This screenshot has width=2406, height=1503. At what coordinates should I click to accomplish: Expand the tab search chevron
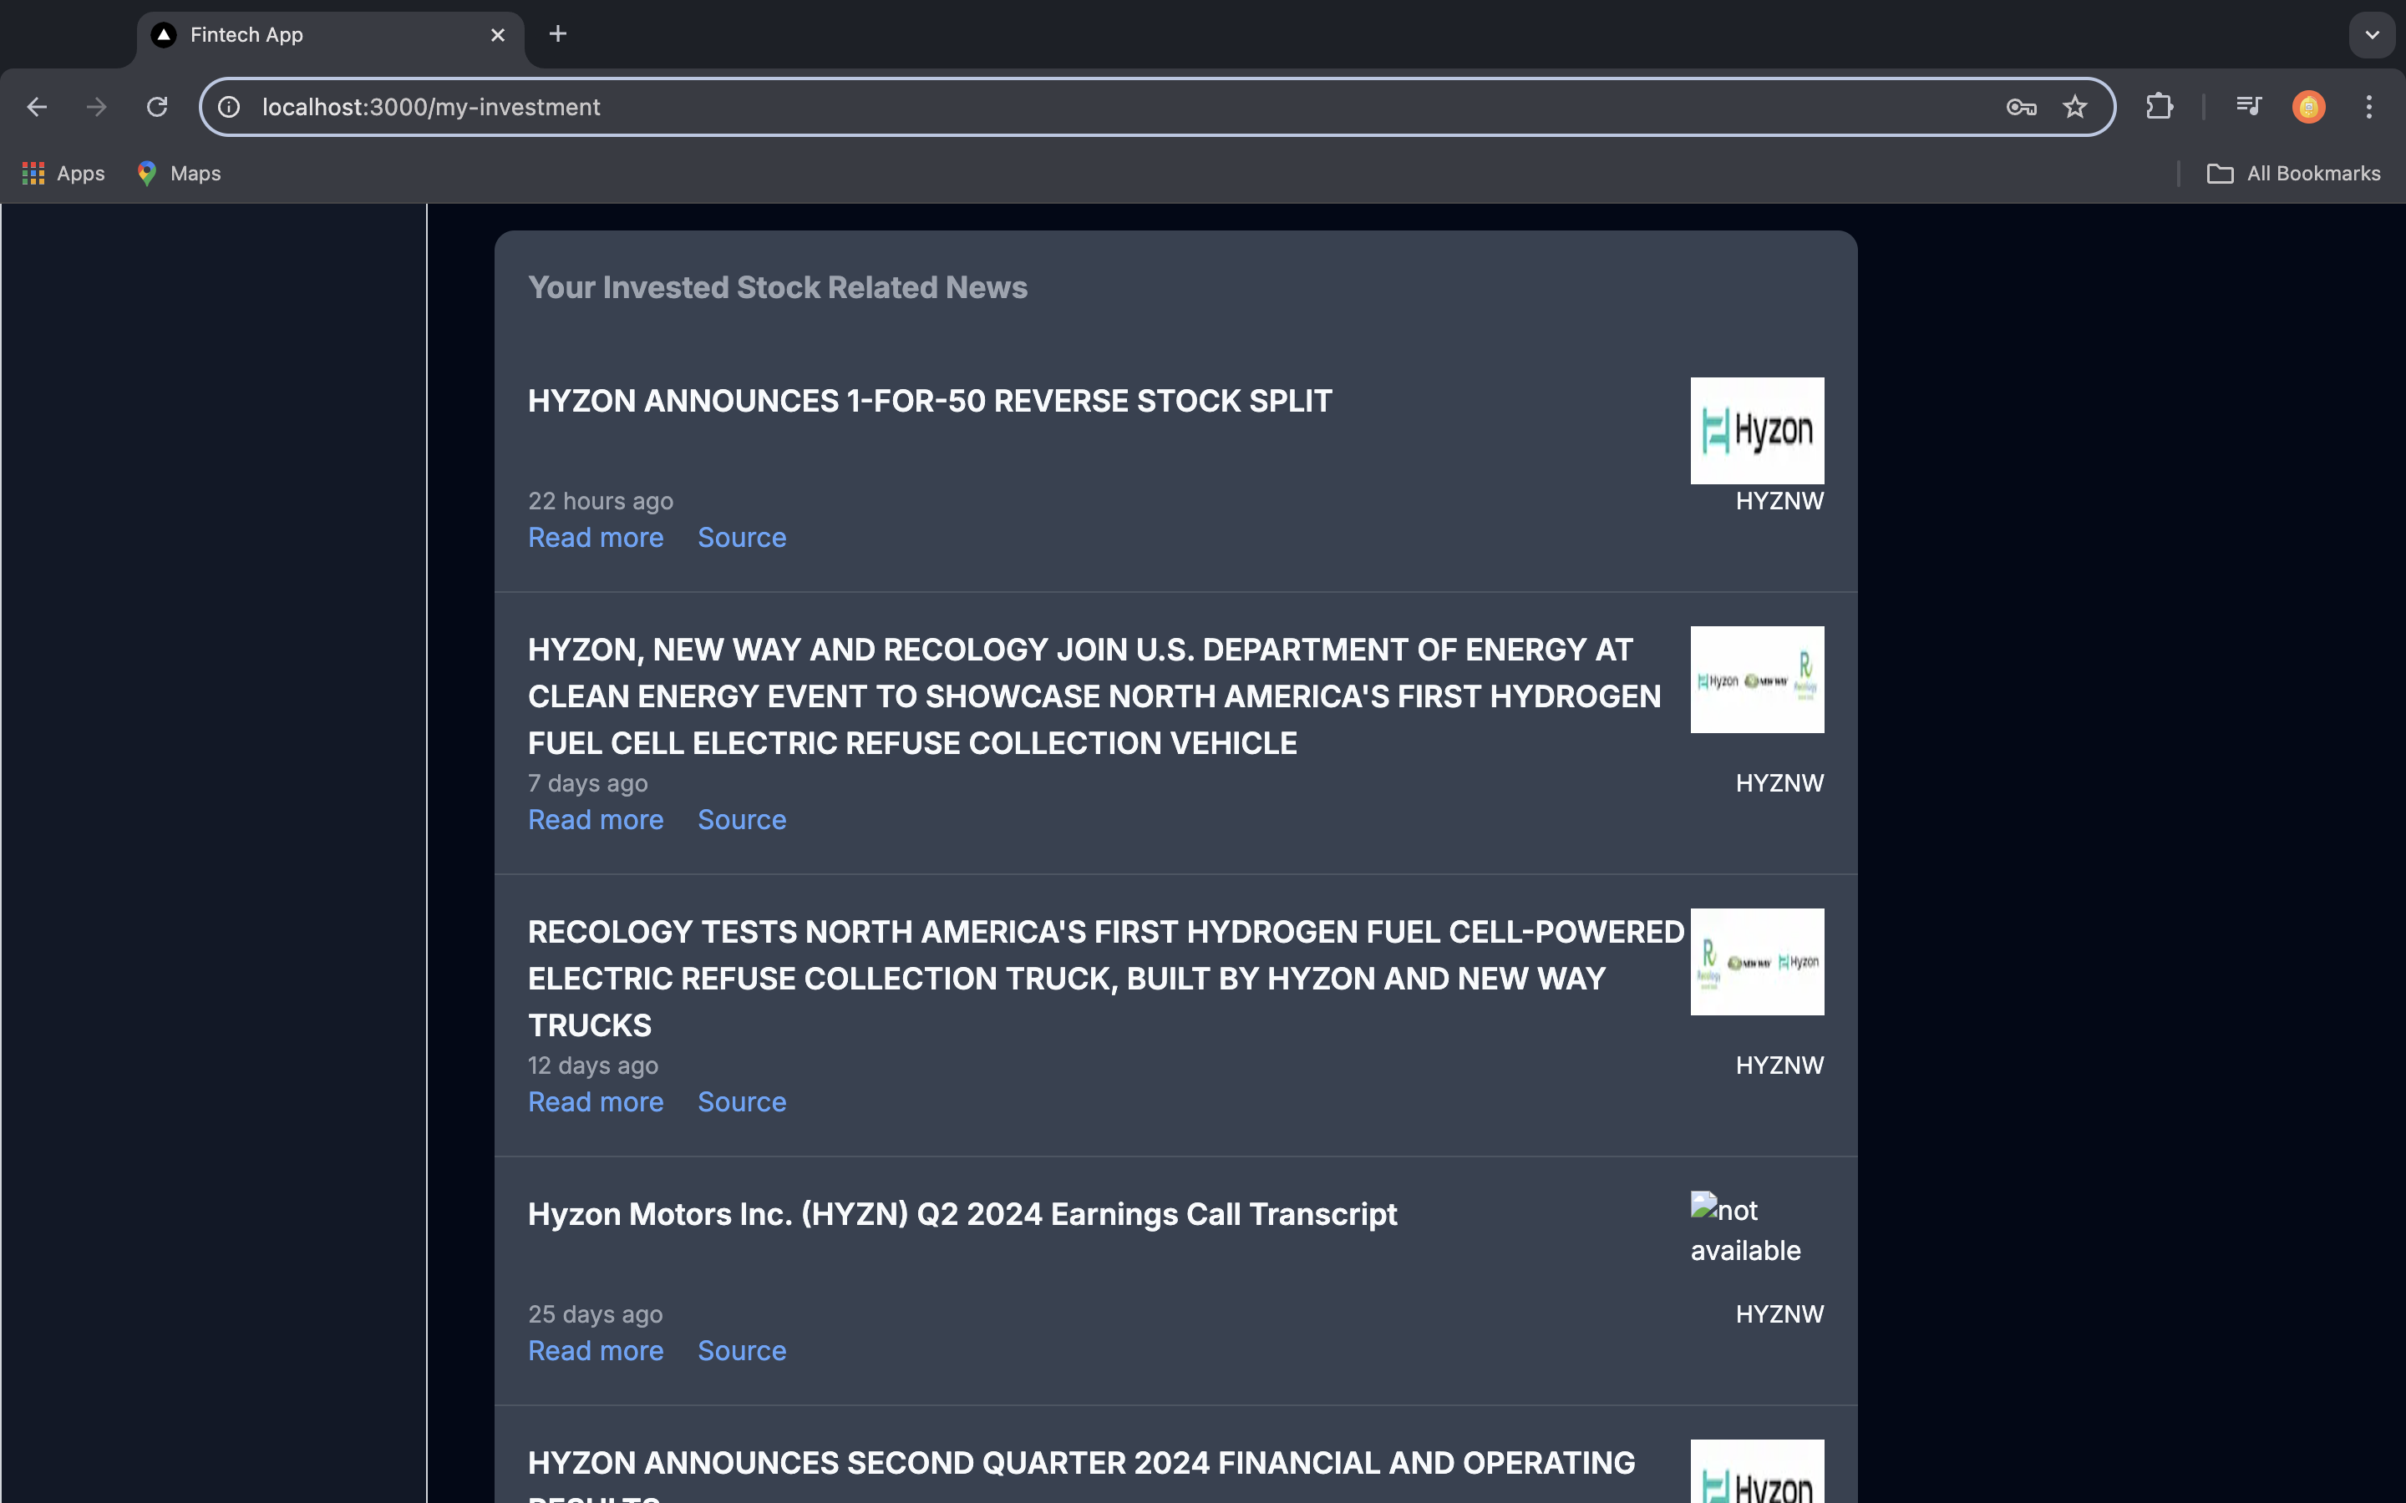pyautogui.click(x=2373, y=35)
